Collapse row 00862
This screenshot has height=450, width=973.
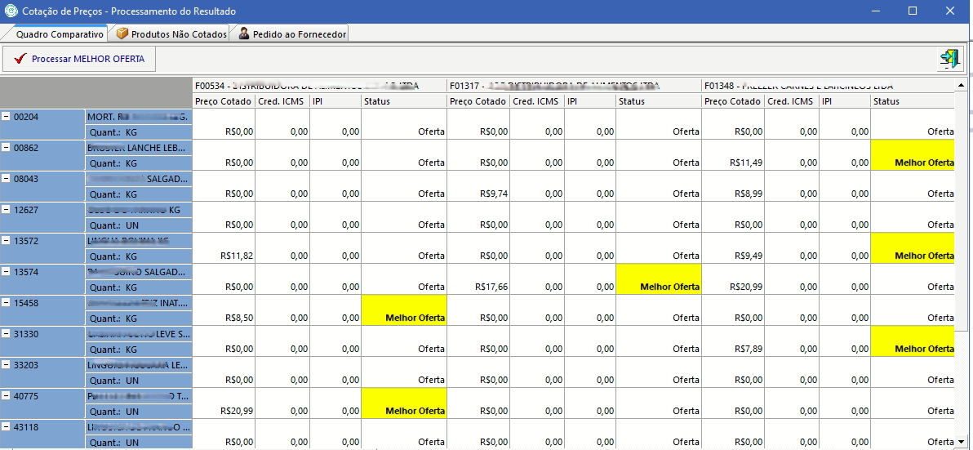coord(6,148)
